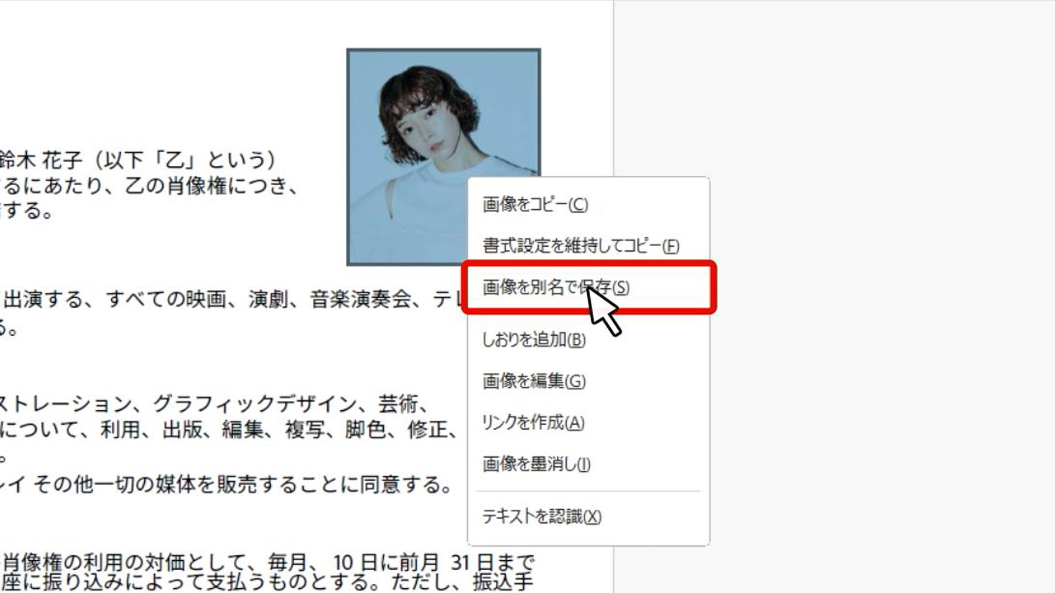Click the line 座に振り込みによって支払うものとする
Screen dimensions: 1055x593
pyautogui.click(x=267, y=583)
